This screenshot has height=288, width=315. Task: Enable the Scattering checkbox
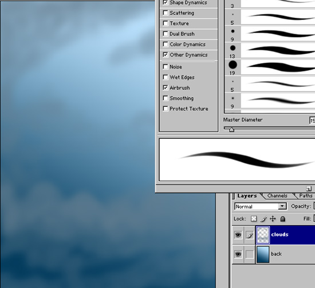[x=166, y=13]
